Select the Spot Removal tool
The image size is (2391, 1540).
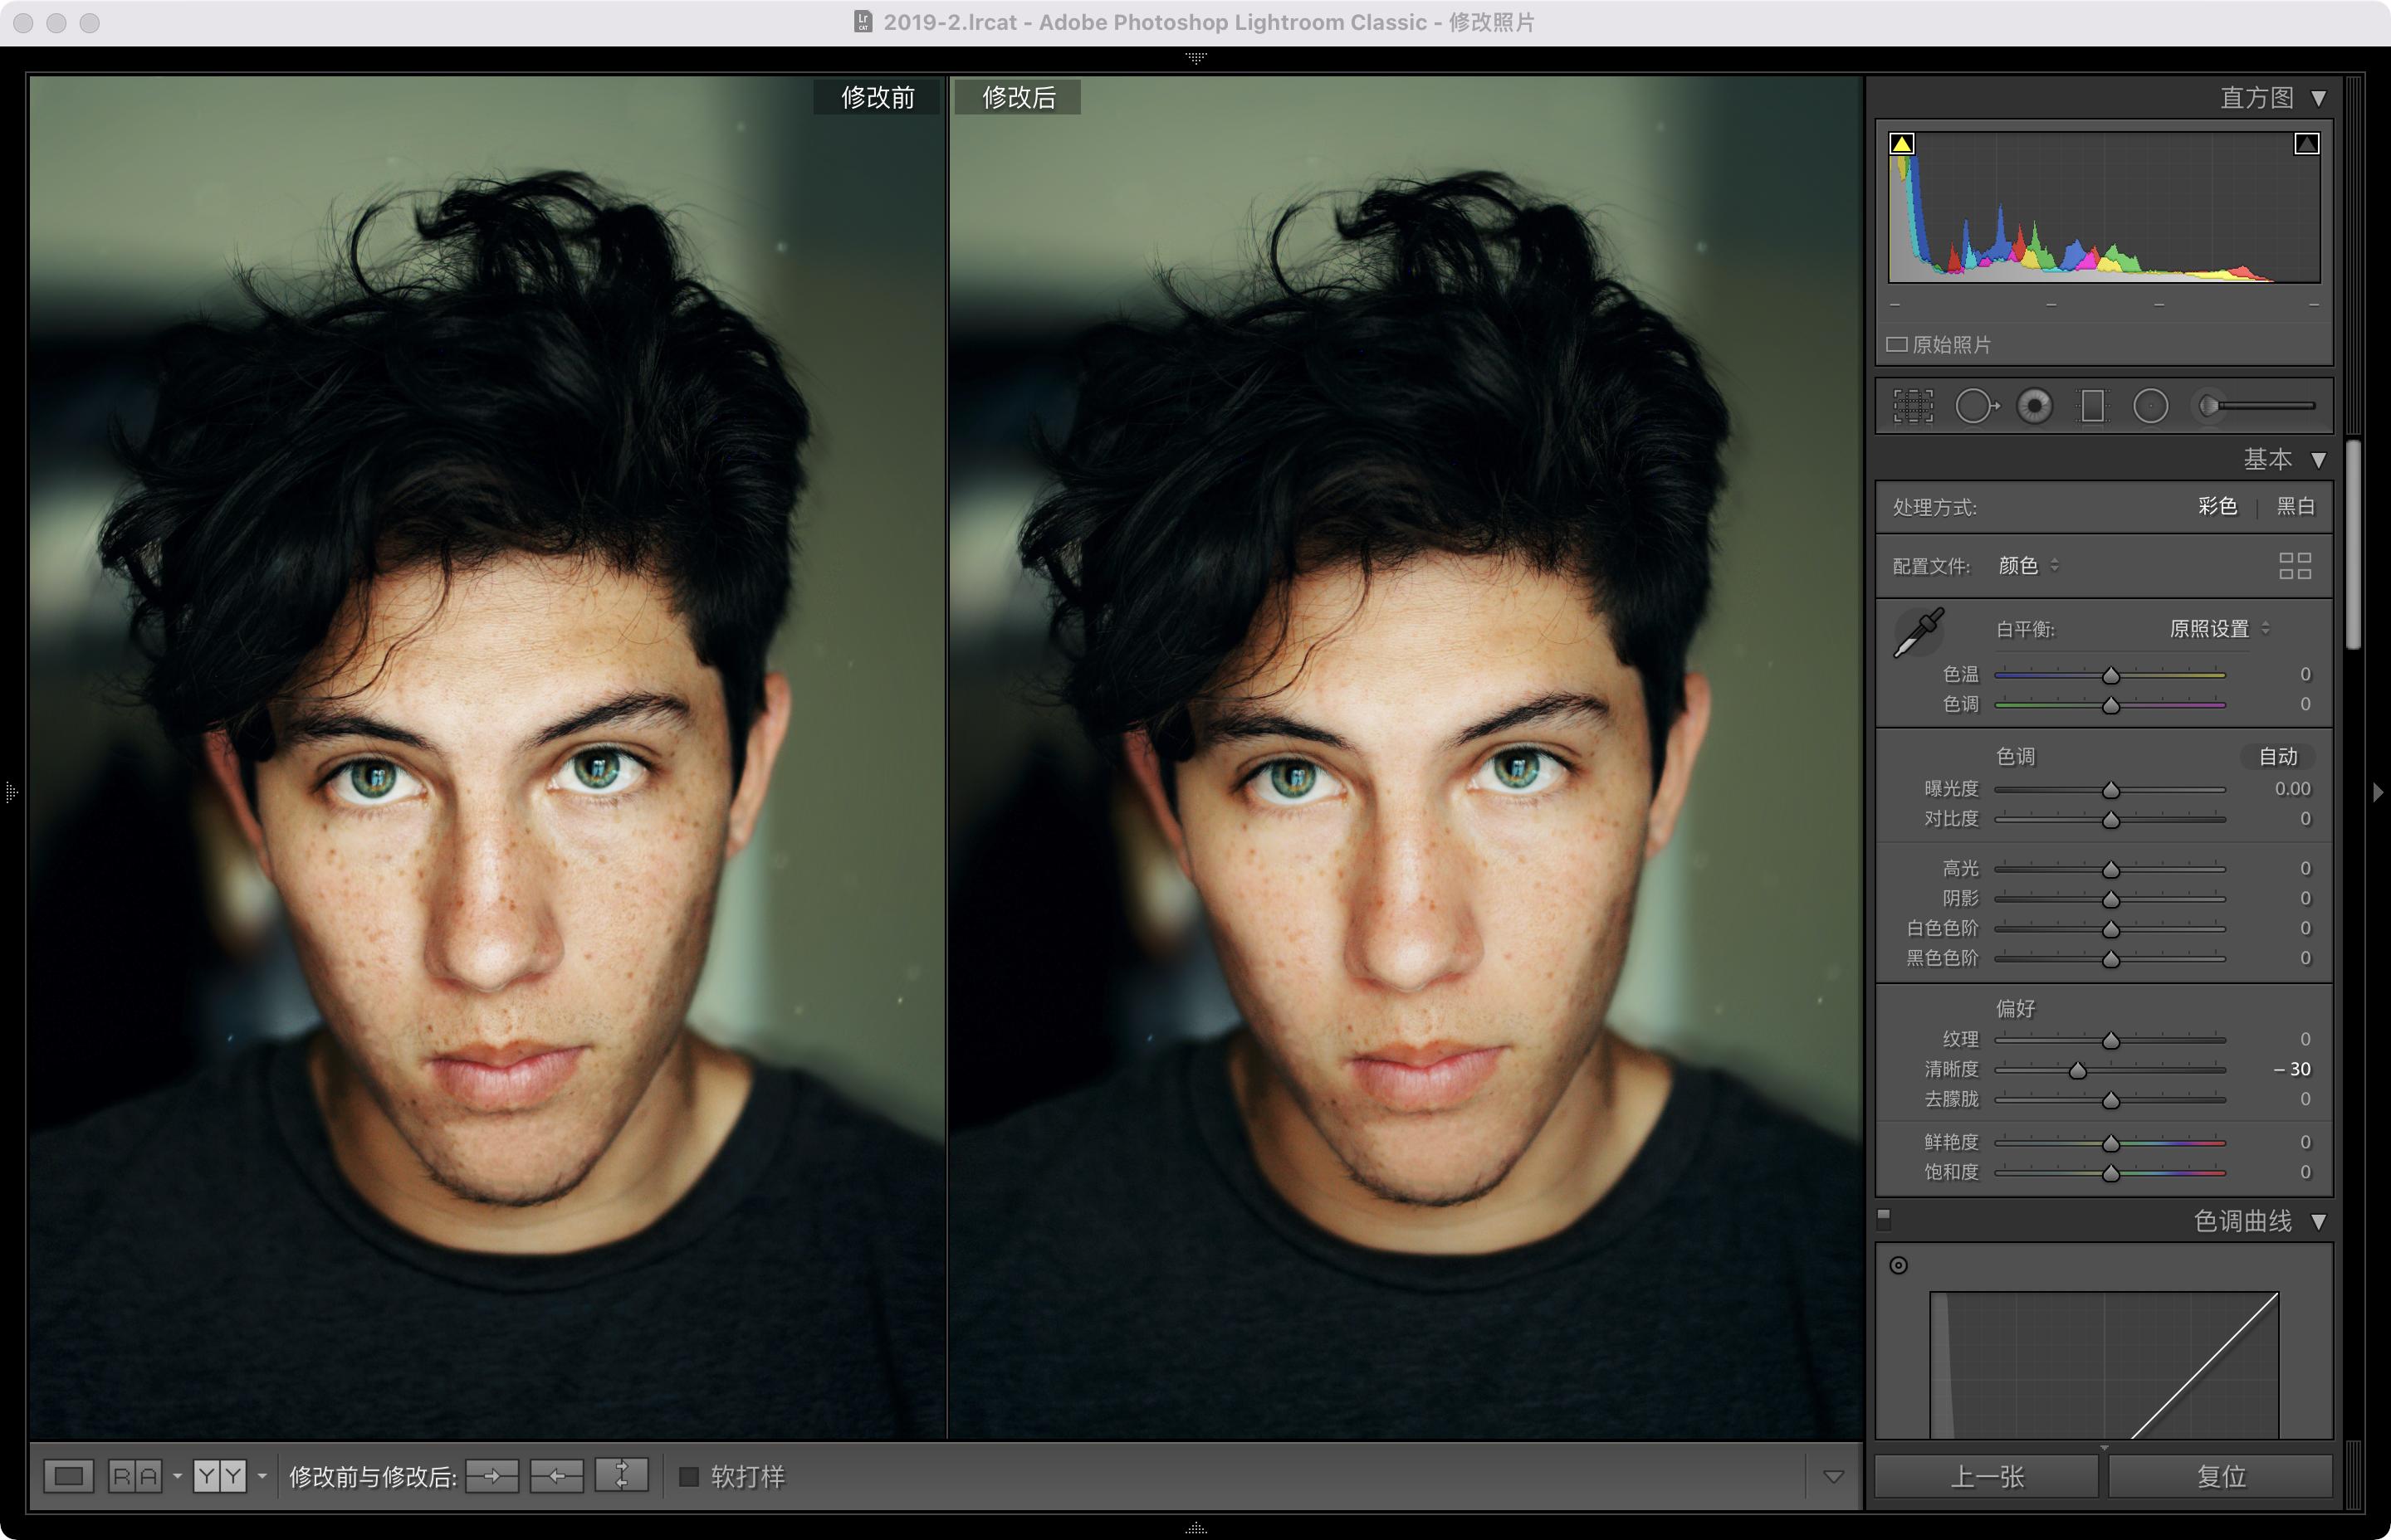click(x=1975, y=406)
